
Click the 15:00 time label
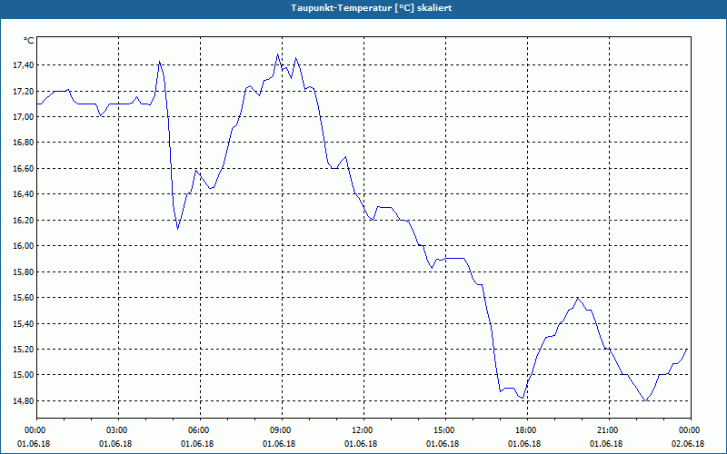tap(445, 430)
